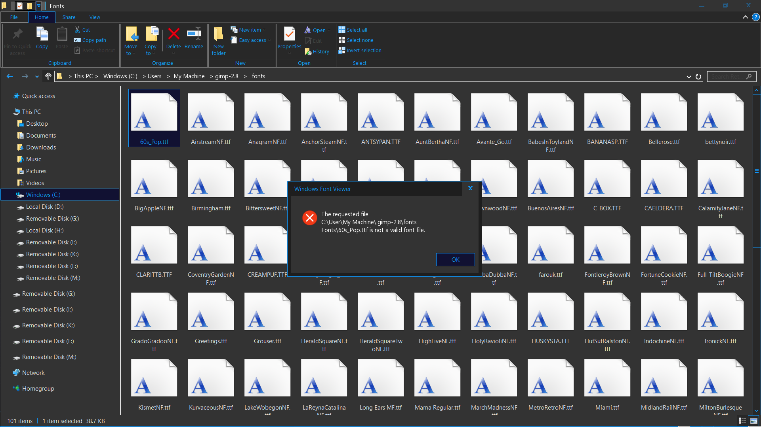Open the recent locations dropdown
This screenshot has width=761, height=427.
coord(37,77)
